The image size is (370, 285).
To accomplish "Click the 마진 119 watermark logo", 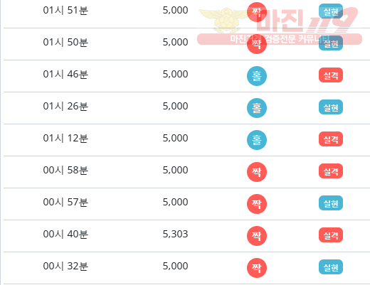I will pos(280,26).
